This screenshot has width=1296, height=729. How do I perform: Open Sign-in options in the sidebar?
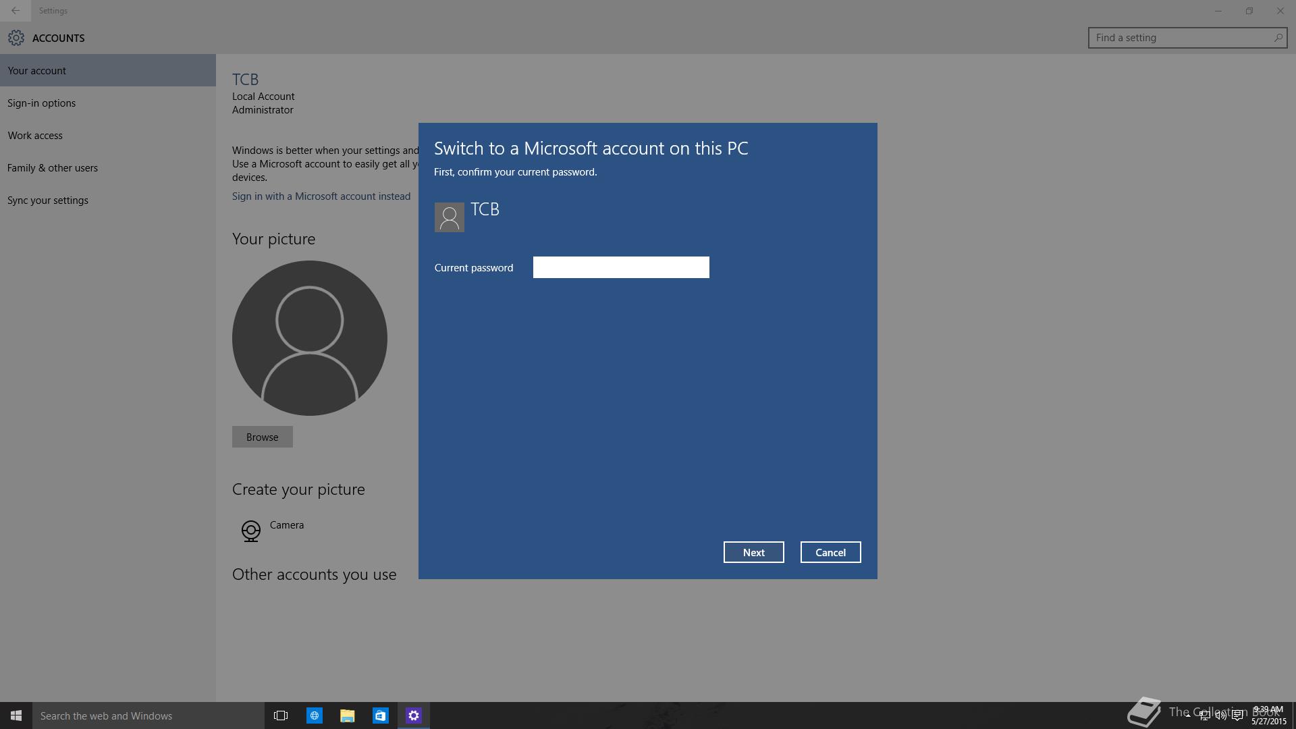click(x=108, y=103)
